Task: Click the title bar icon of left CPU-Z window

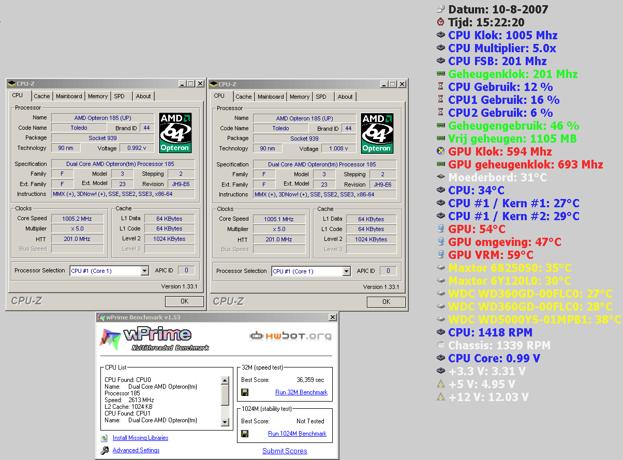Action: (x=11, y=84)
